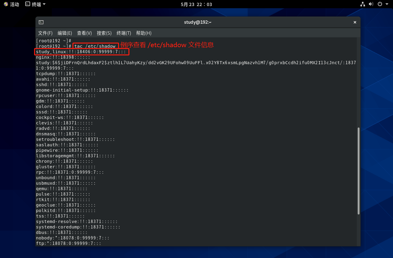Click the terminal icon in top bar

click(28, 4)
